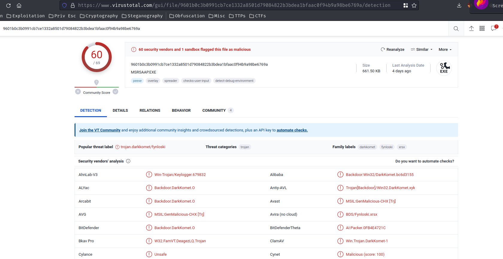Click the detect-debug-environment tag

coord(234,81)
